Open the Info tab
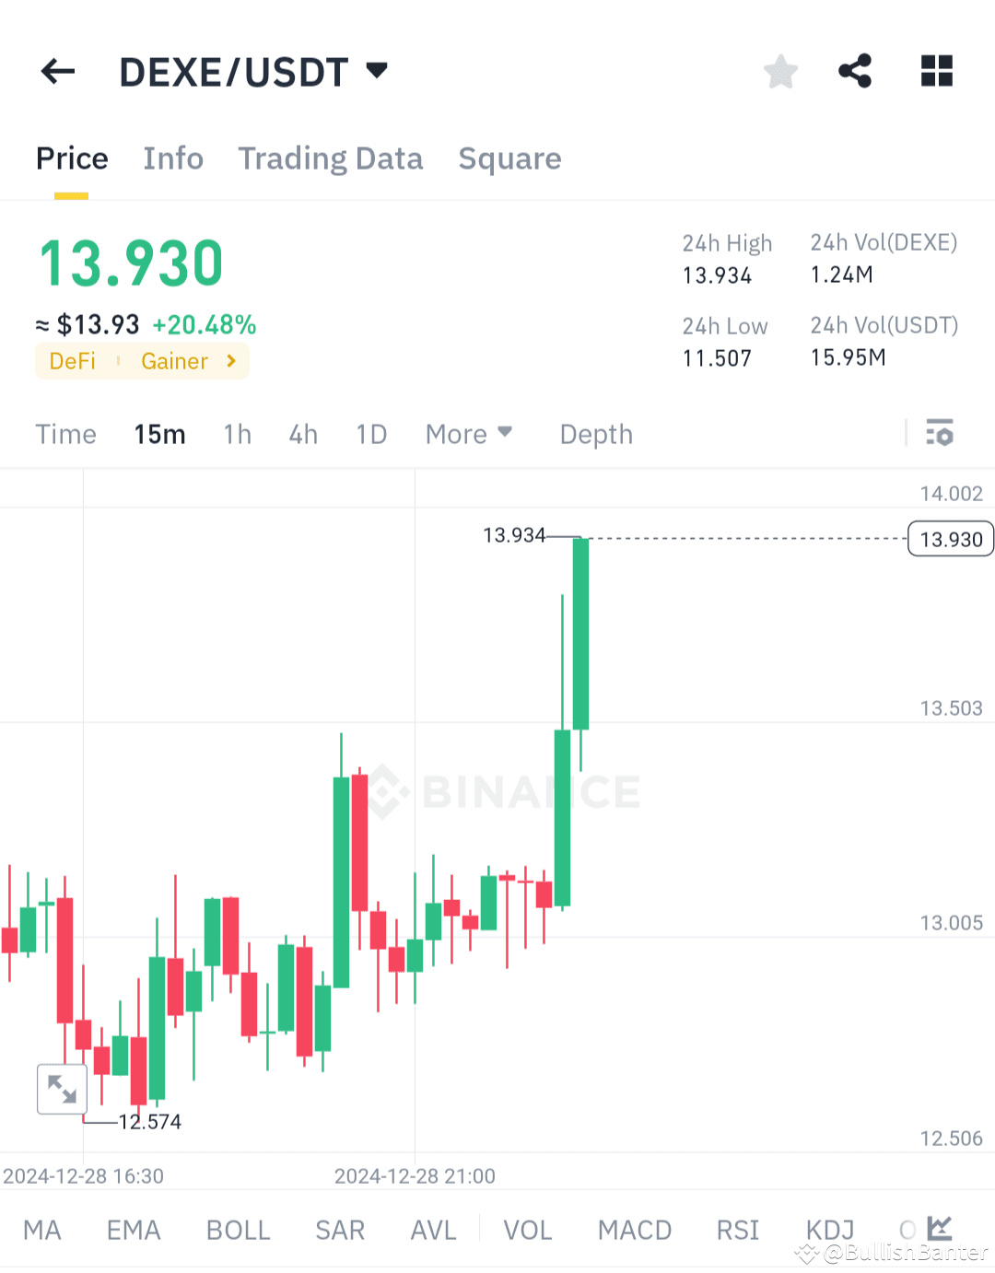995x1273 pixels. [x=173, y=158]
